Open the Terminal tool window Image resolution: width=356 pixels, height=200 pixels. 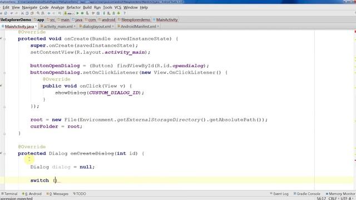[x=9, y=194]
